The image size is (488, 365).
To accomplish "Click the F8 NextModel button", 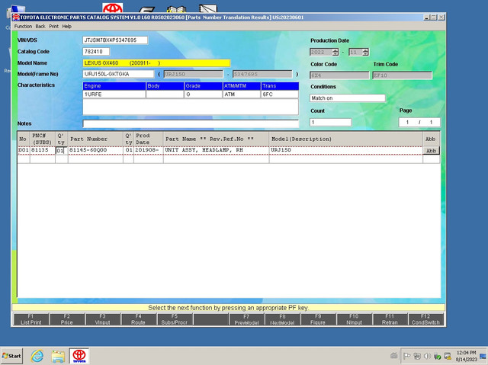I will [282, 319].
